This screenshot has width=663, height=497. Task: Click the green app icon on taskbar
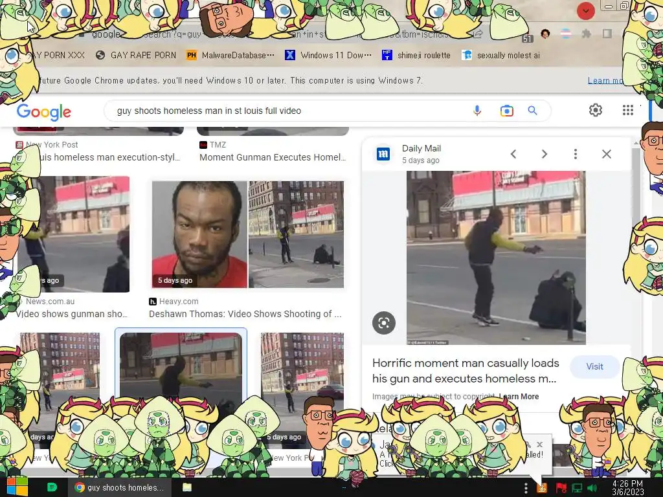(x=52, y=487)
